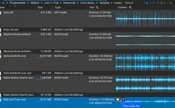Select Radio Station Search 93.74 KB settings file
This screenshot has height=108, width=175.
pos(19,95)
